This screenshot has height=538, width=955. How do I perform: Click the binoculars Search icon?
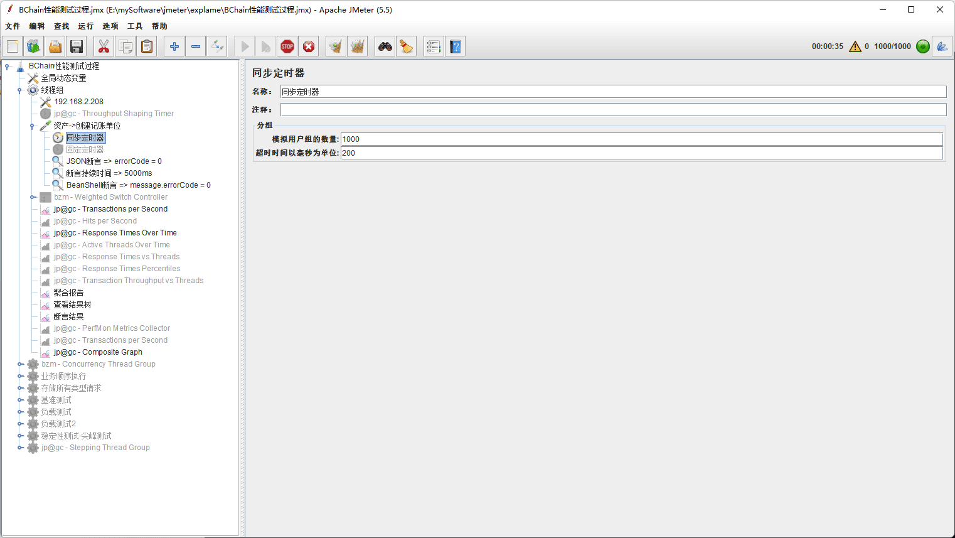pos(385,46)
